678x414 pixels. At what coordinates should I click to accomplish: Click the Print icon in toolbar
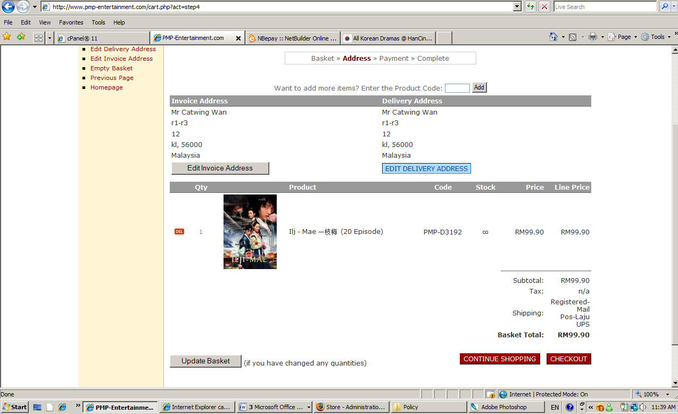pos(592,37)
